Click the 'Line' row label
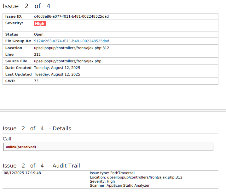Image resolution: width=226 pixels, height=193 pixels. pos(9,54)
